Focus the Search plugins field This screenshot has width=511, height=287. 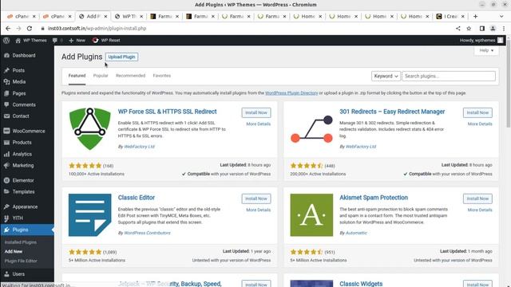point(449,77)
